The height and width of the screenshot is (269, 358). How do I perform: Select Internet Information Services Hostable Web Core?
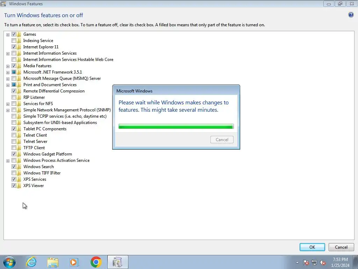pyautogui.click(x=68, y=60)
